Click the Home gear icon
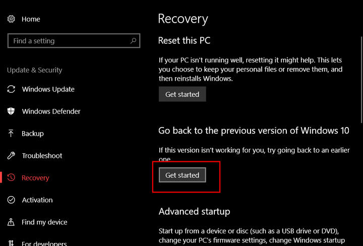This screenshot has height=246, width=363. [x=11, y=19]
